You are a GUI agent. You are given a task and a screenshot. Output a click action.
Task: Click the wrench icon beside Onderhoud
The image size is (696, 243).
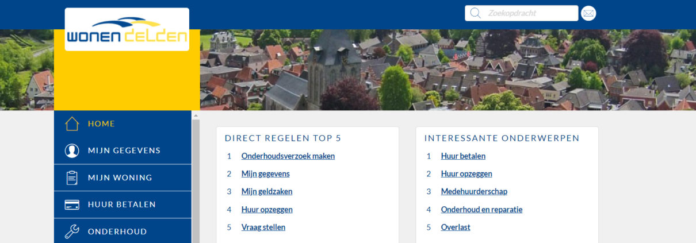[72, 232]
